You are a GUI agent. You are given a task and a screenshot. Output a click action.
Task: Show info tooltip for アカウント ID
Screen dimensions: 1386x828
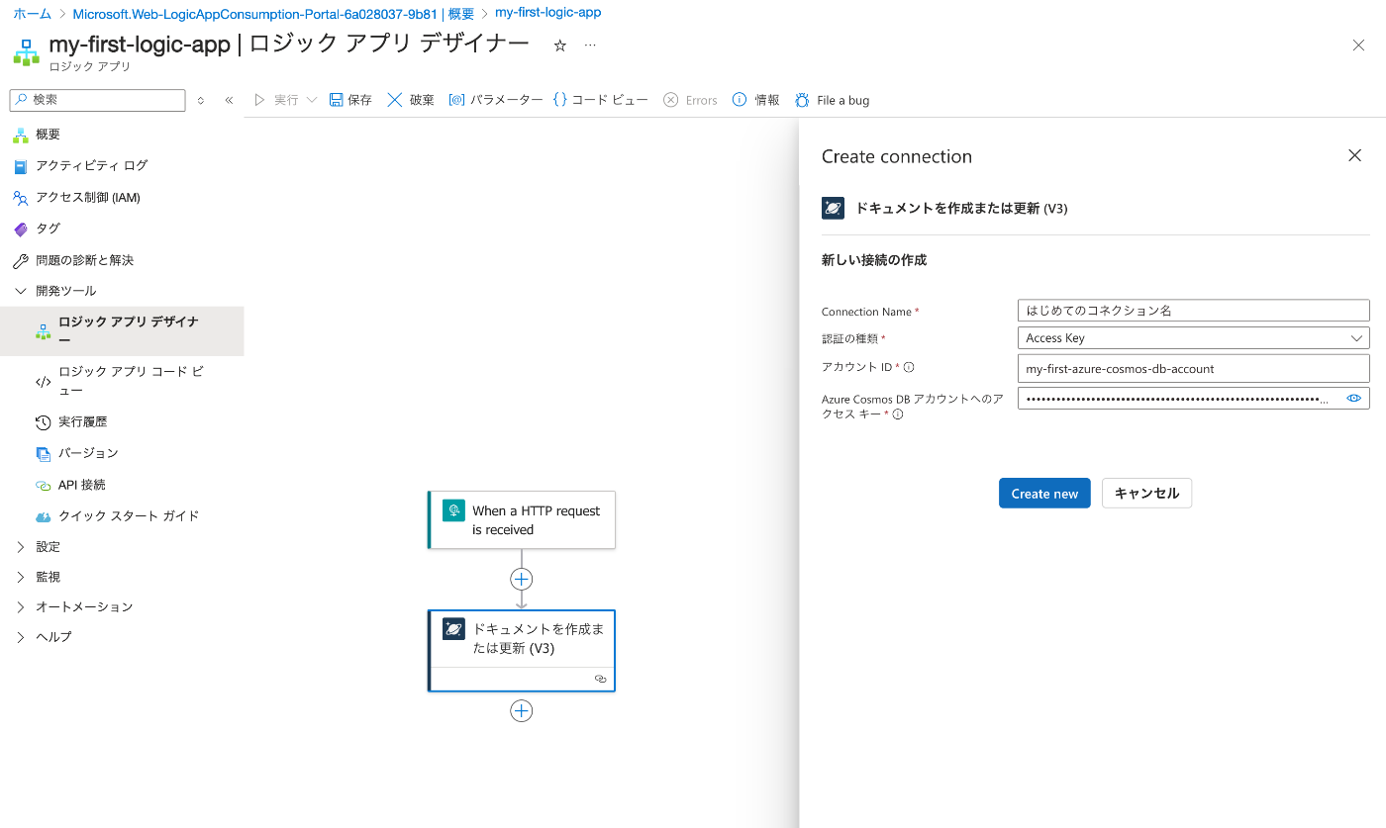point(909,367)
